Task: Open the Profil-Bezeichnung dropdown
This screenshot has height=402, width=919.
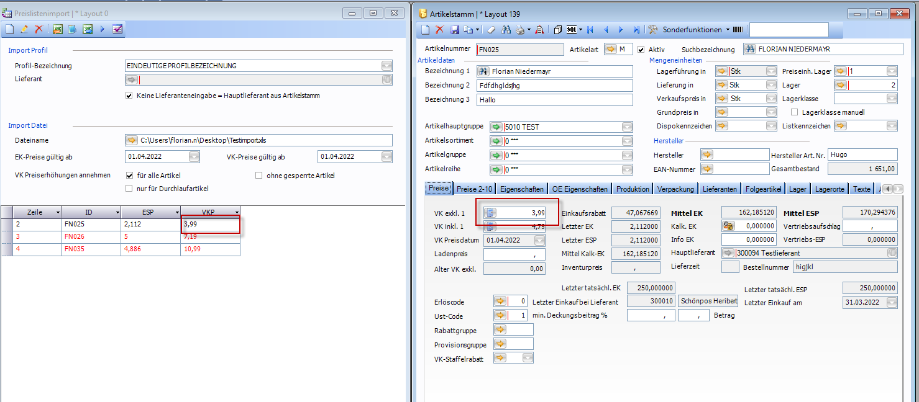Action: [x=386, y=66]
